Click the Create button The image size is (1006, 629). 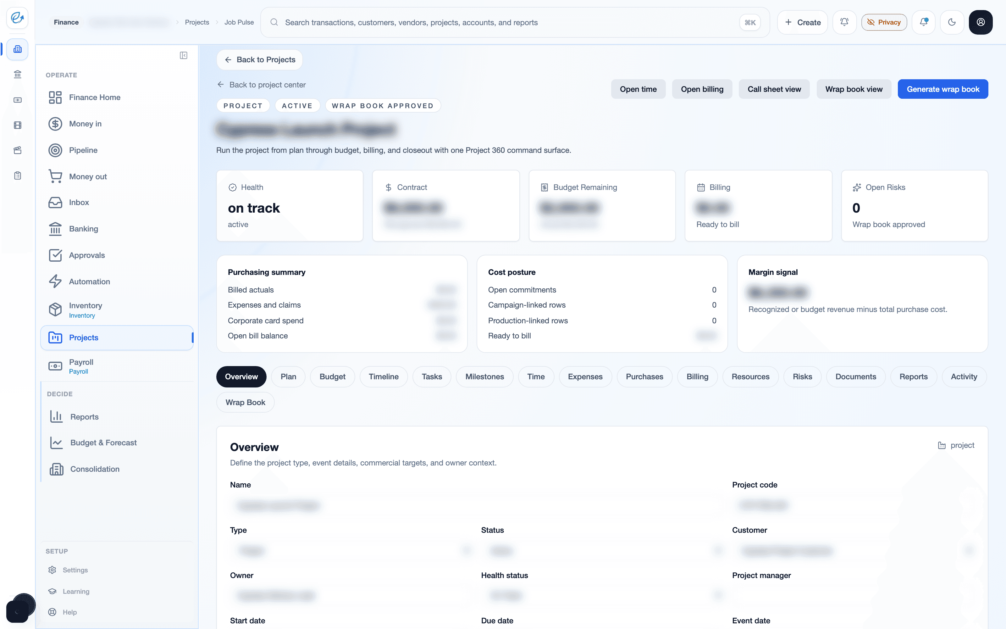click(802, 22)
